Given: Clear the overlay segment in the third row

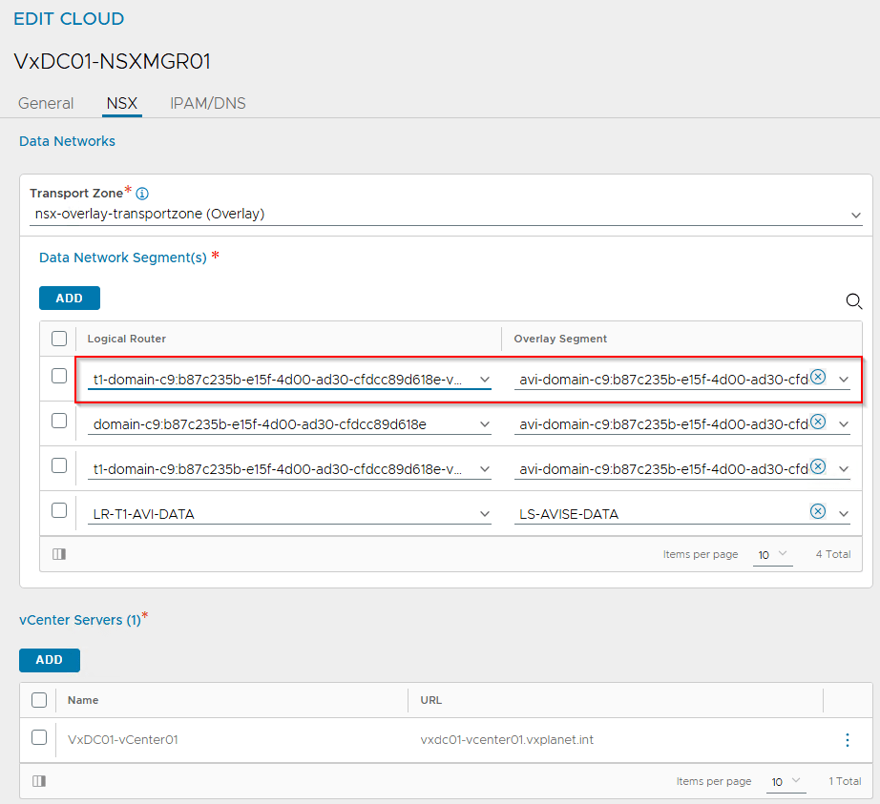Looking at the screenshot, I should click(x=818, y=467).
